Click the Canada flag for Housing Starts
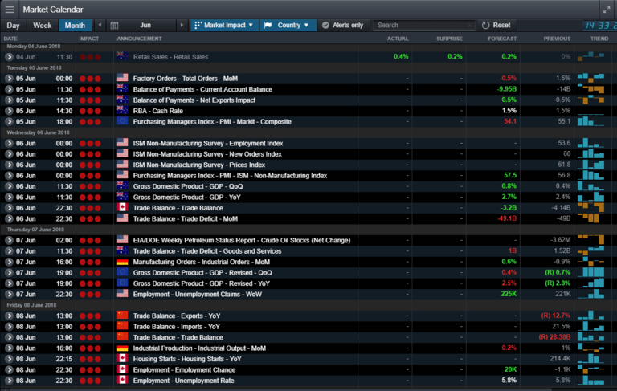This screenshot has height=391, width=617. [x=122, y=358]
